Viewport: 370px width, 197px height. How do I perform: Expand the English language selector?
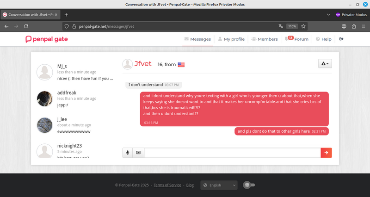[x=219, y=185]
